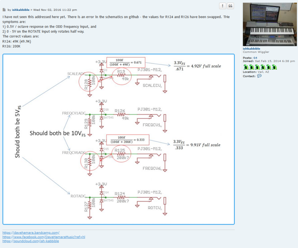Click the post document icon beside author

coord(4,10)
